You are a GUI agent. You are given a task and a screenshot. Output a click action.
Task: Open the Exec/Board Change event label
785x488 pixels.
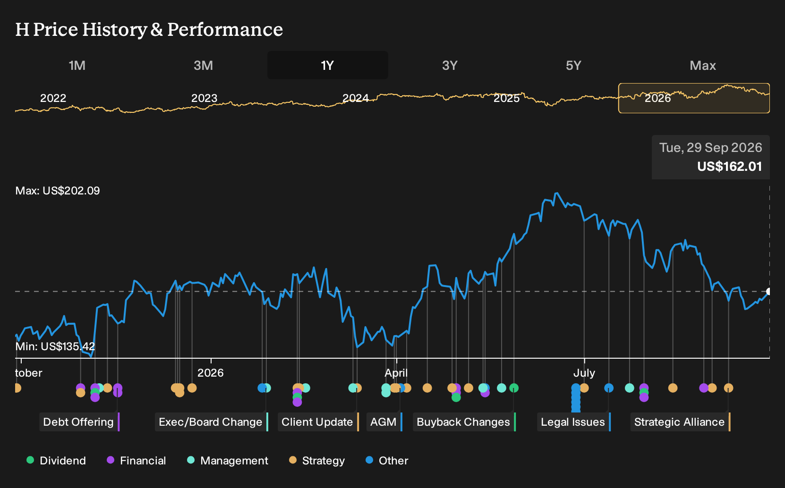pyautogui.click(x=211, y=422)
